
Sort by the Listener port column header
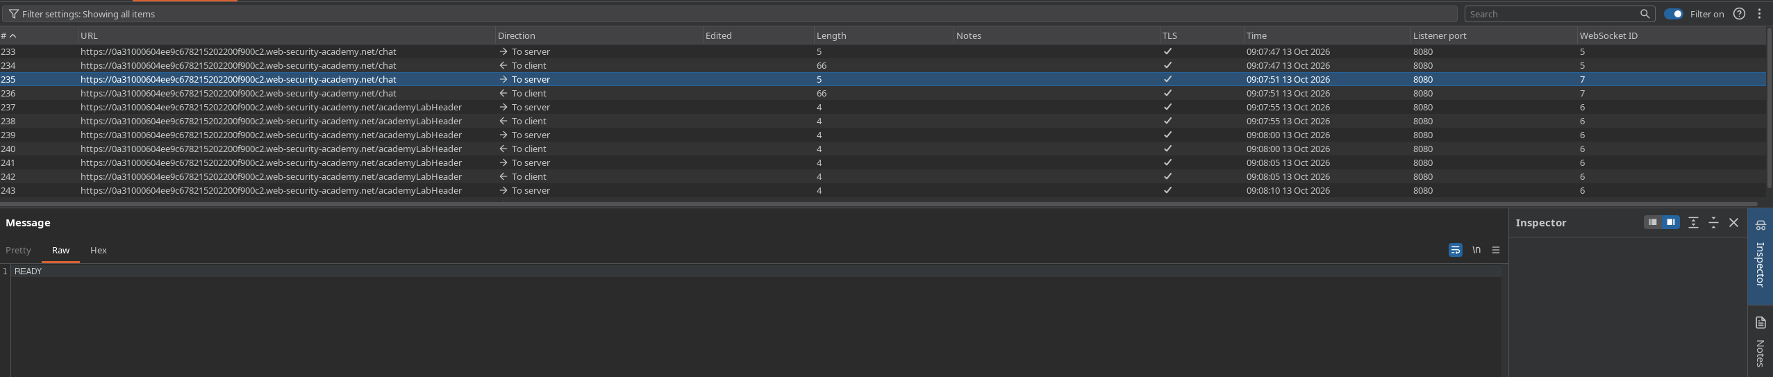coord(1493,35)
